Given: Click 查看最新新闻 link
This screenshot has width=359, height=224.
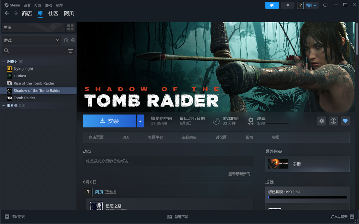Looking at the screenshot, I should (239, 174).
